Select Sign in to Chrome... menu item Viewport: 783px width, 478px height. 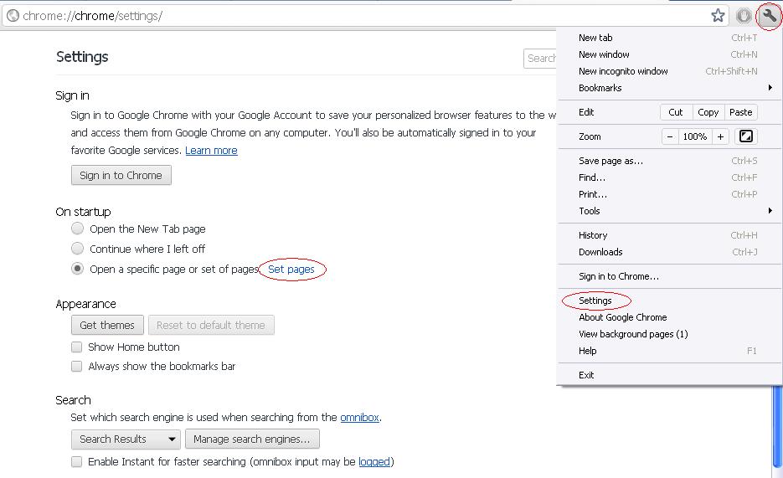click(x=669, y=276)
